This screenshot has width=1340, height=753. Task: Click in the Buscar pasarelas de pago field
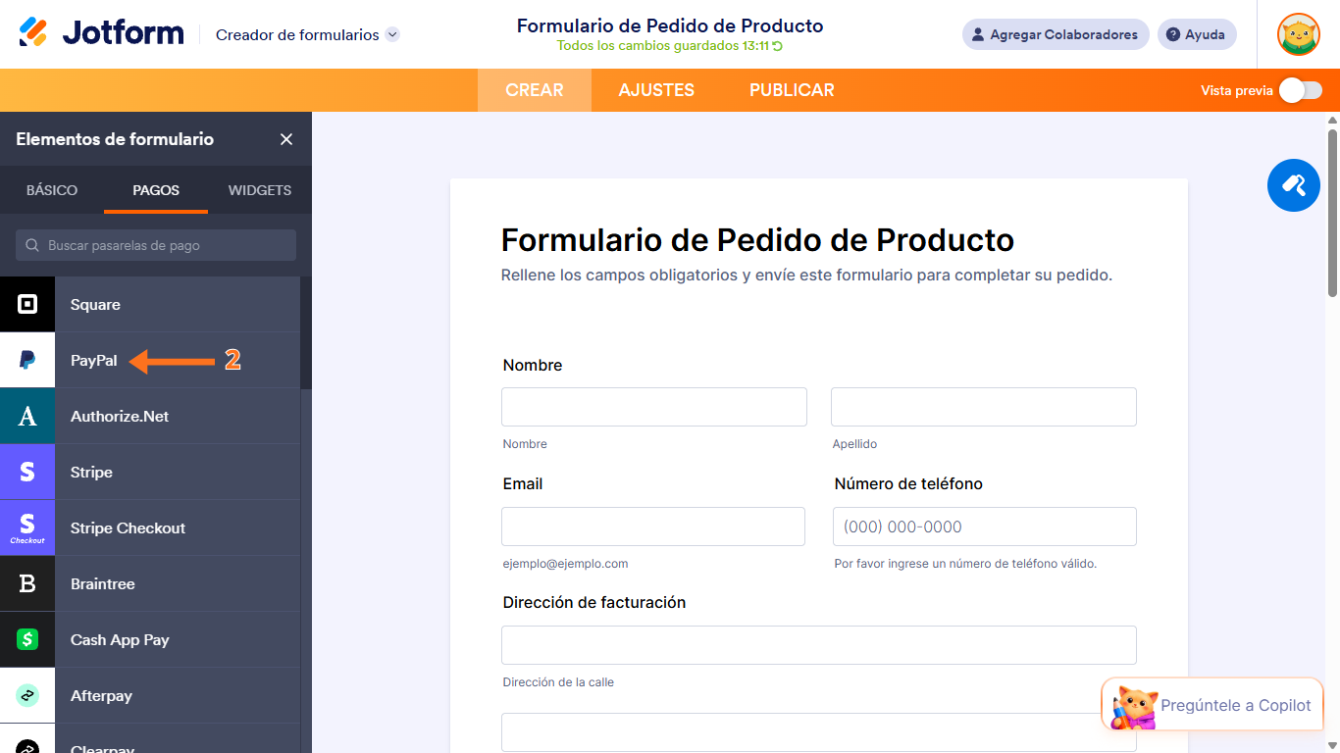(x=155, y=244)
